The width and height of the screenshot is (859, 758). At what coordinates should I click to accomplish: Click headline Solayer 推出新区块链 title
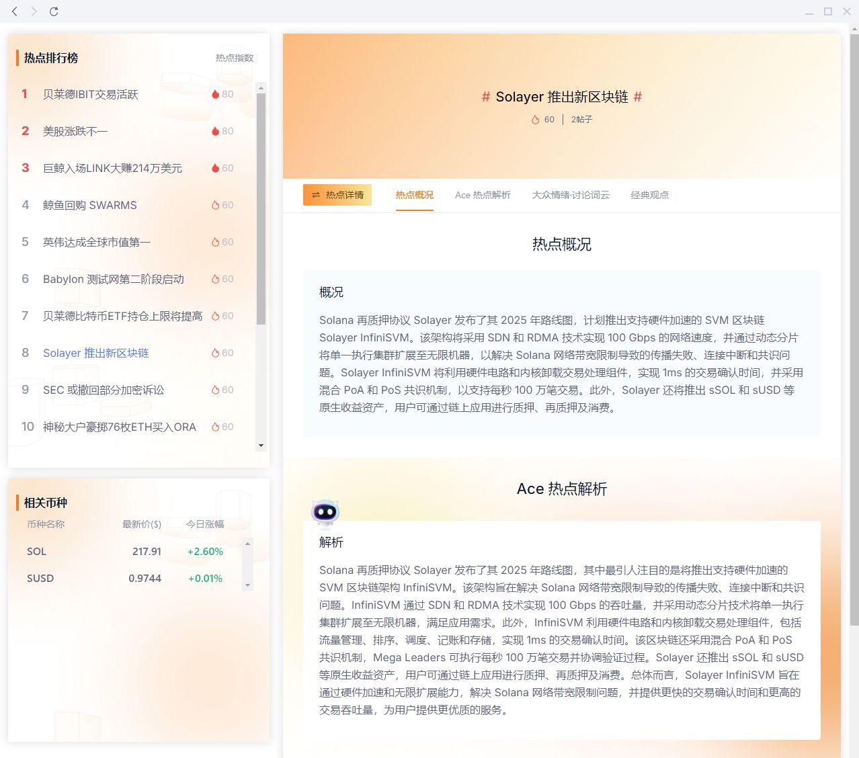562,97
